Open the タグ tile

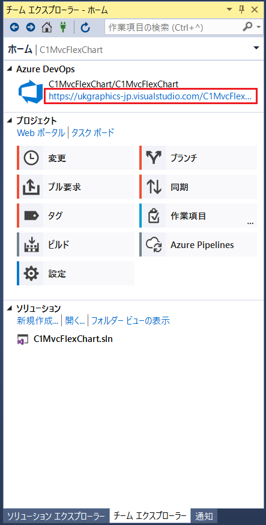coord(76,216)
